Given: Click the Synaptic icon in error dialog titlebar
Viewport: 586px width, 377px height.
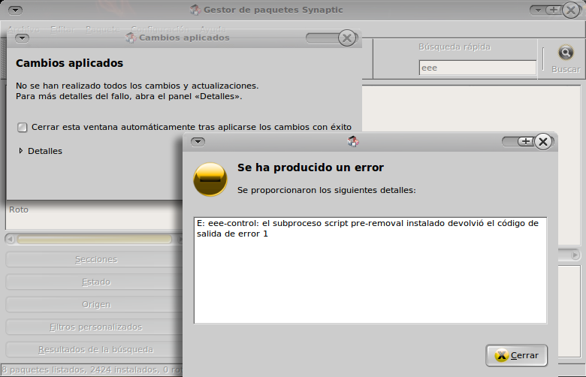Looking at the screenshot, I should coord(353,142).
